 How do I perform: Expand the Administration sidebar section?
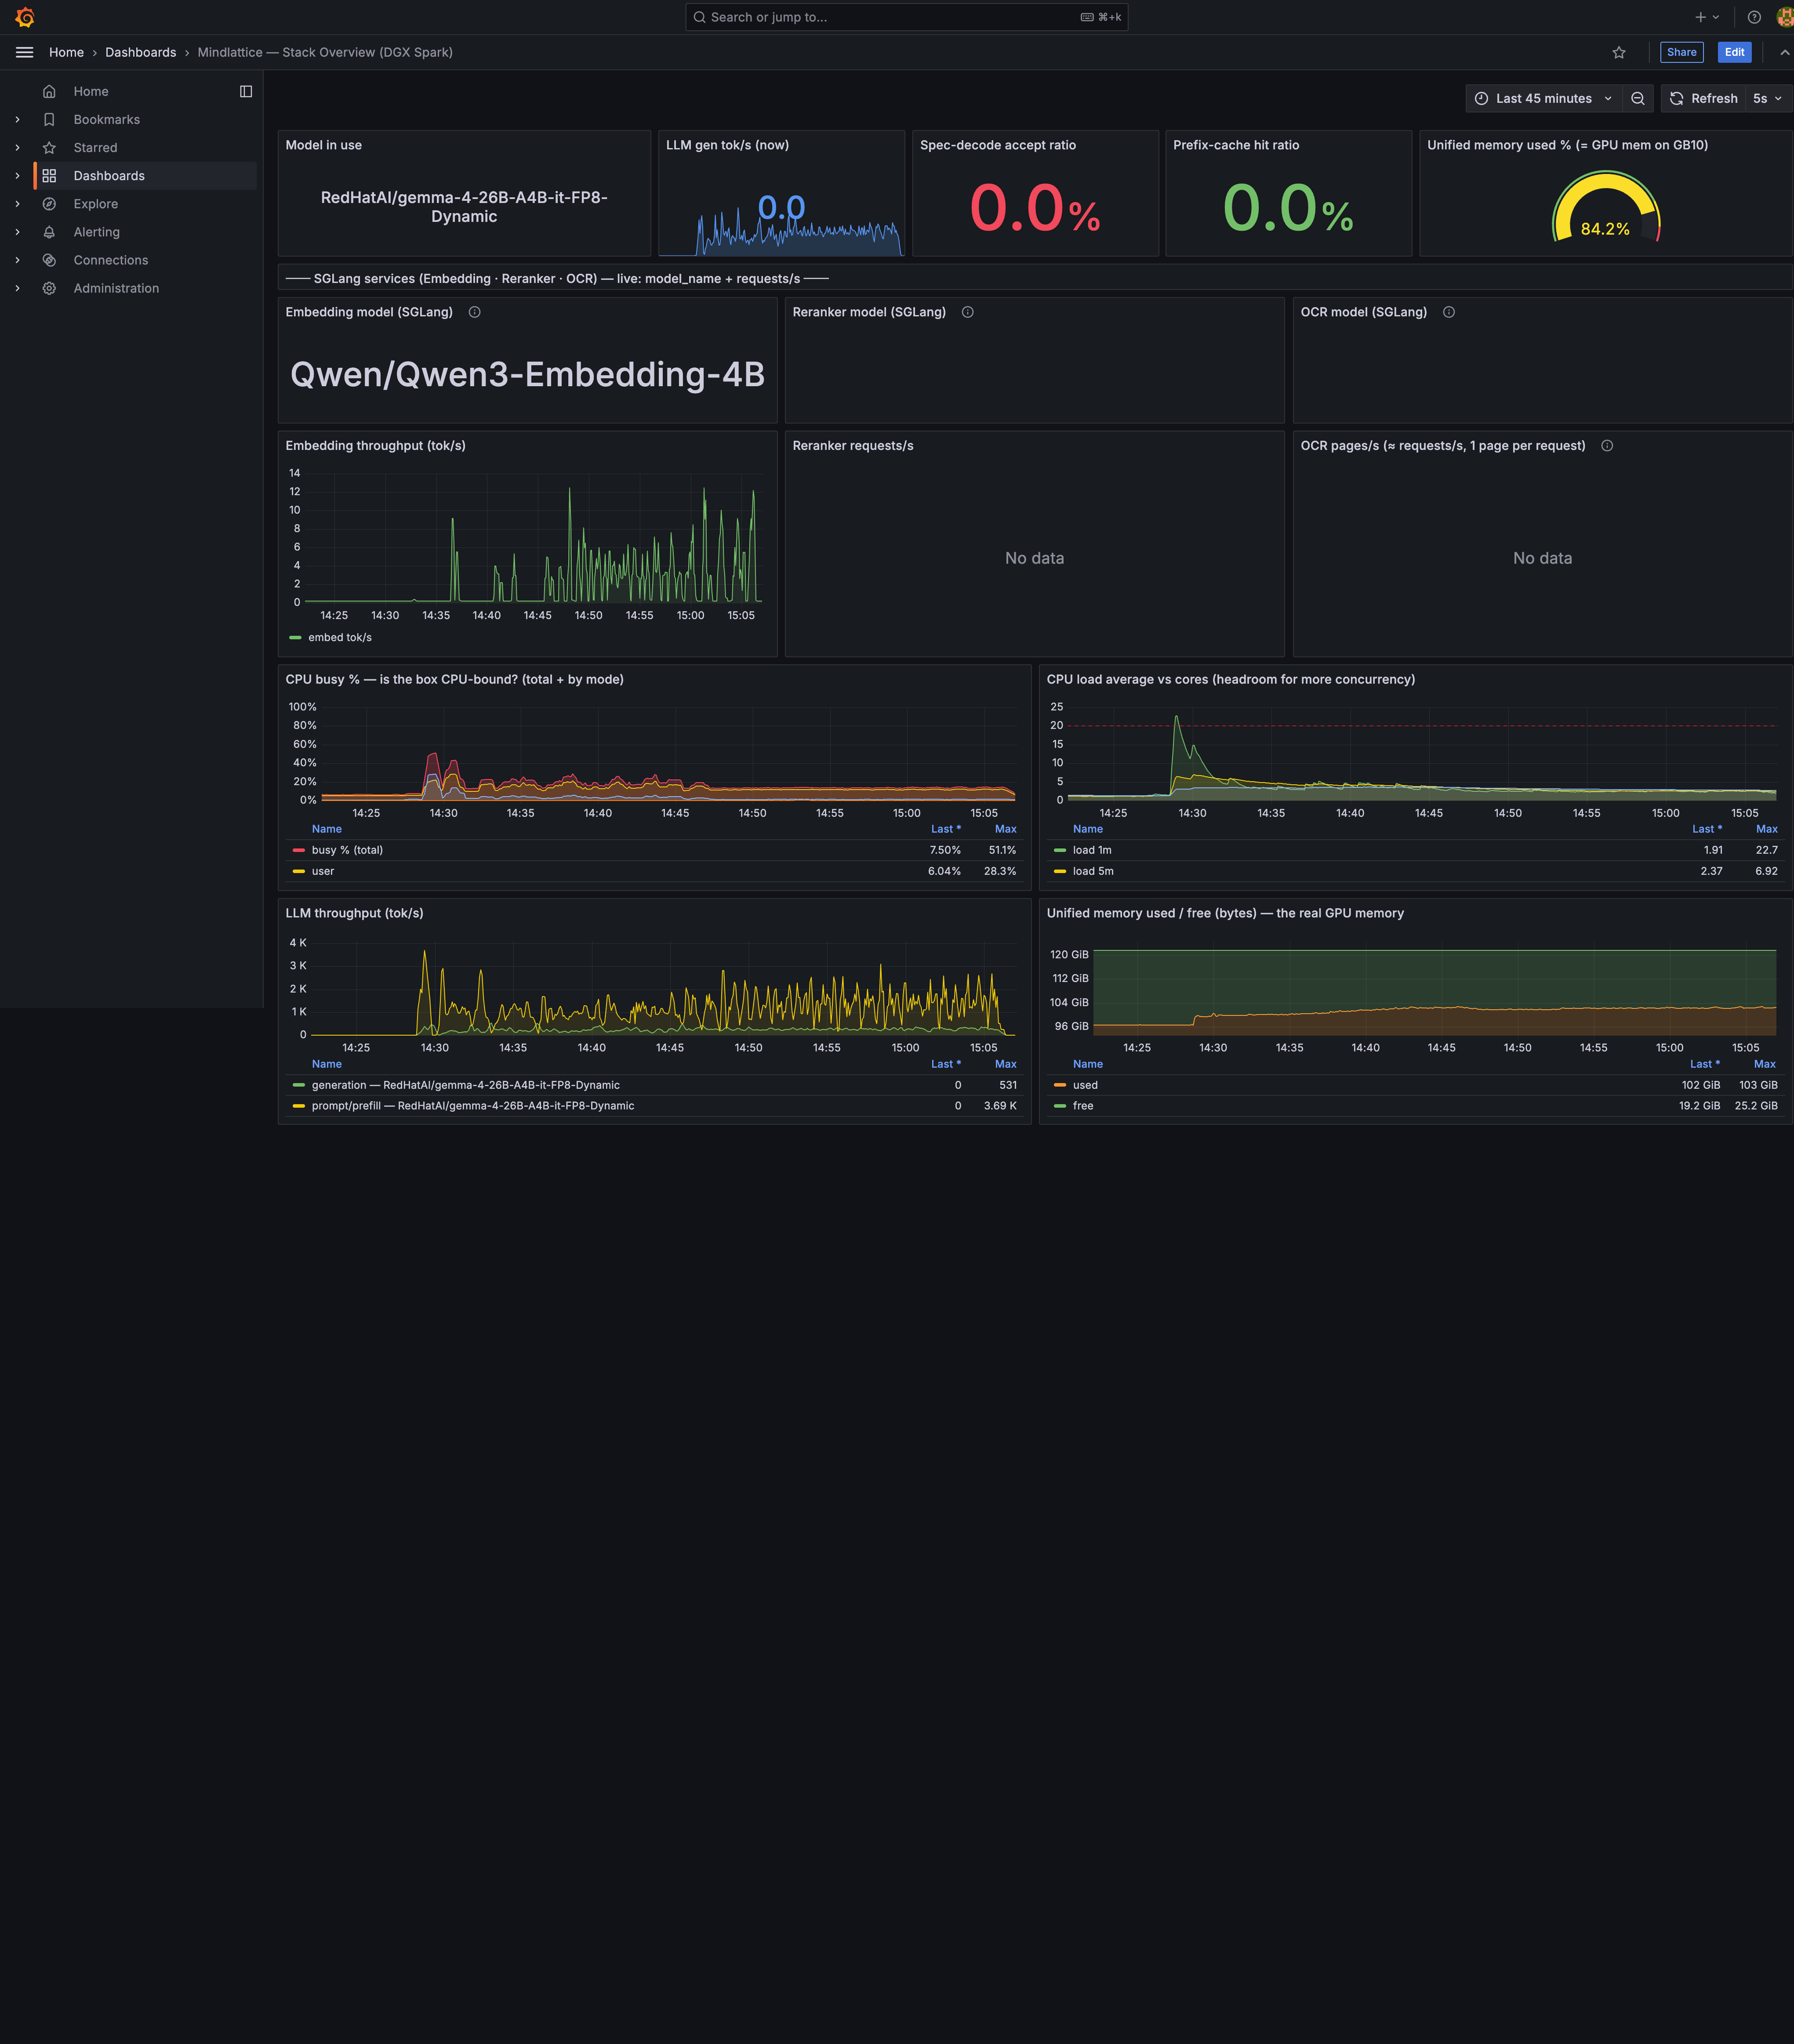(17, 288)
